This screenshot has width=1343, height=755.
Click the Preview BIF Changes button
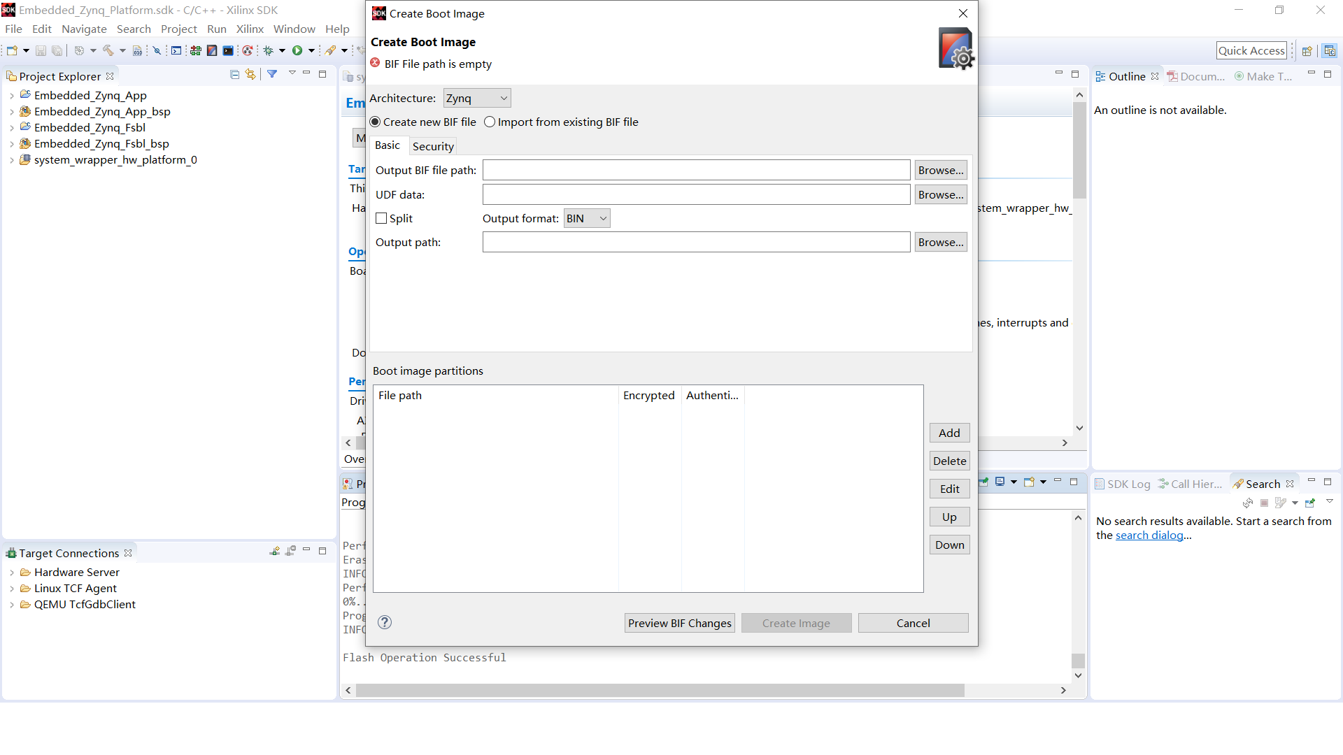click(x=680, y=622)
